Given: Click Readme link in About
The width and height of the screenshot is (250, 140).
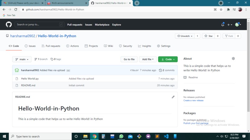Looking at the screenshot, I should click(190, 77).
